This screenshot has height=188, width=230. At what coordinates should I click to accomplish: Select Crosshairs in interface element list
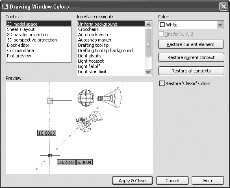(x=88, y=29)
